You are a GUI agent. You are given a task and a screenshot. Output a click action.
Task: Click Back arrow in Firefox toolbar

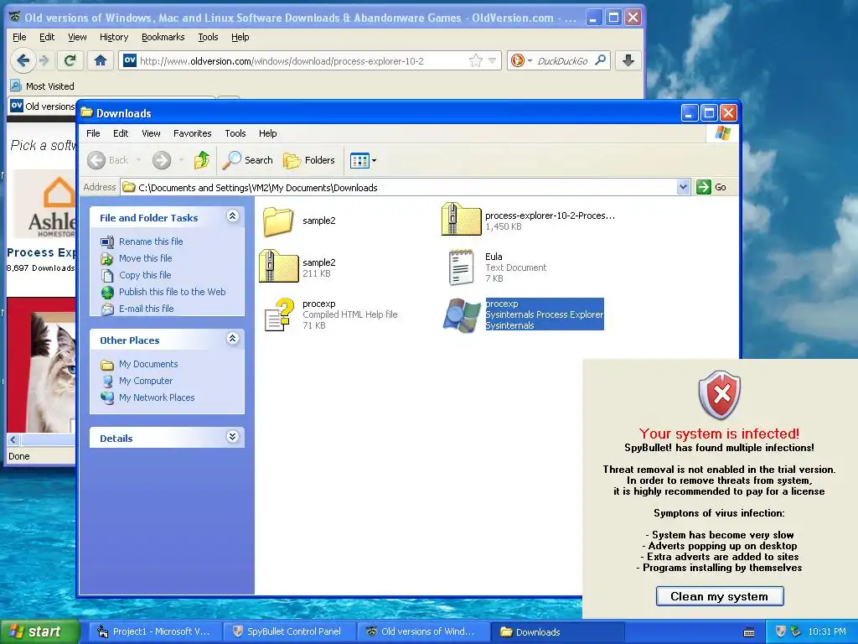tap(23, 60)
